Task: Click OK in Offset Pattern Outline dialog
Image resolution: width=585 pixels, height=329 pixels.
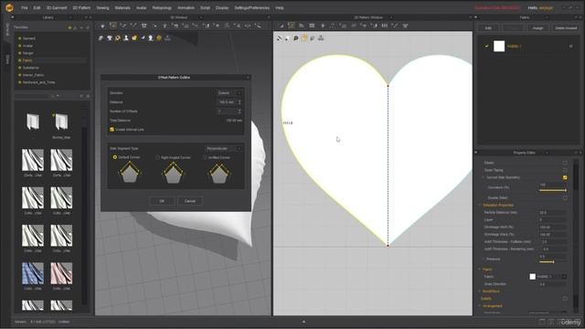Action: click(x=162, y=201)
